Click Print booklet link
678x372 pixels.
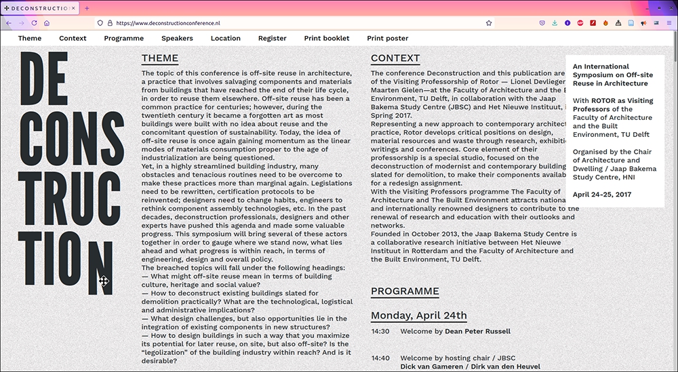click(327, 38)
